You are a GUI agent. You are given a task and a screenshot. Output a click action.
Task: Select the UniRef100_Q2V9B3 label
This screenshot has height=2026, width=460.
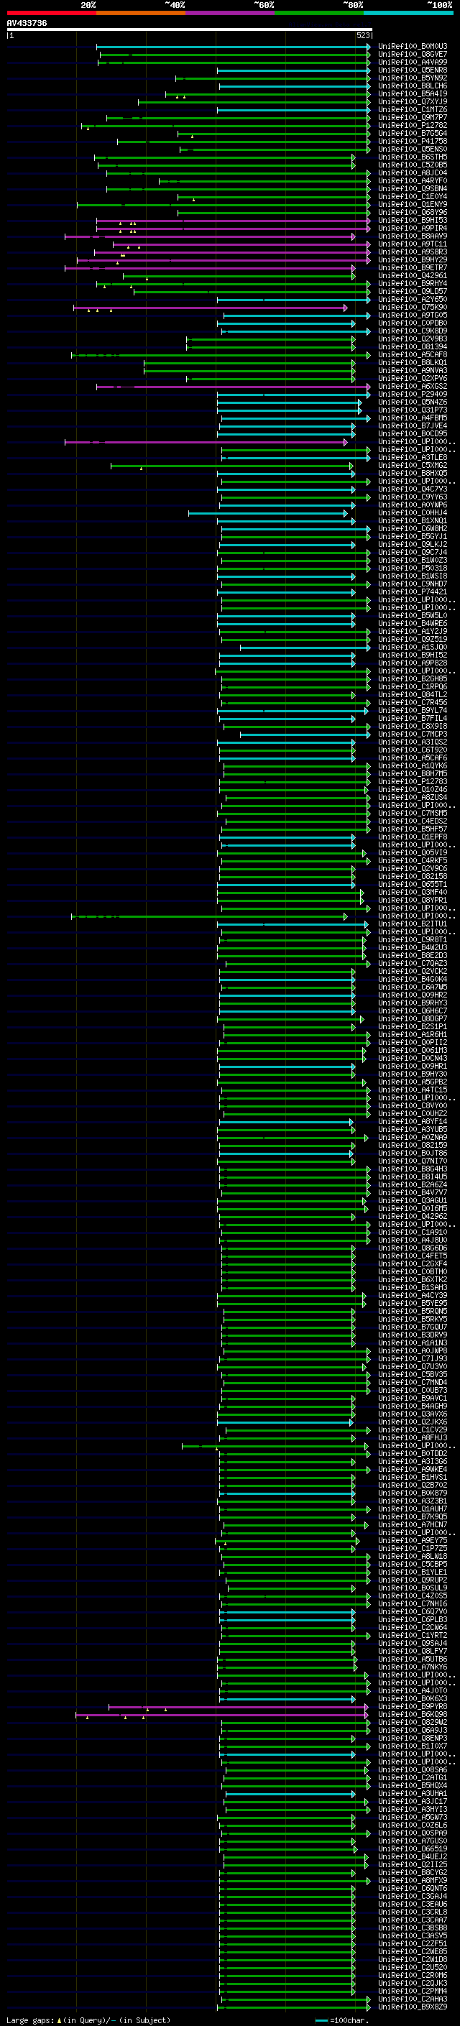point(412,339)
